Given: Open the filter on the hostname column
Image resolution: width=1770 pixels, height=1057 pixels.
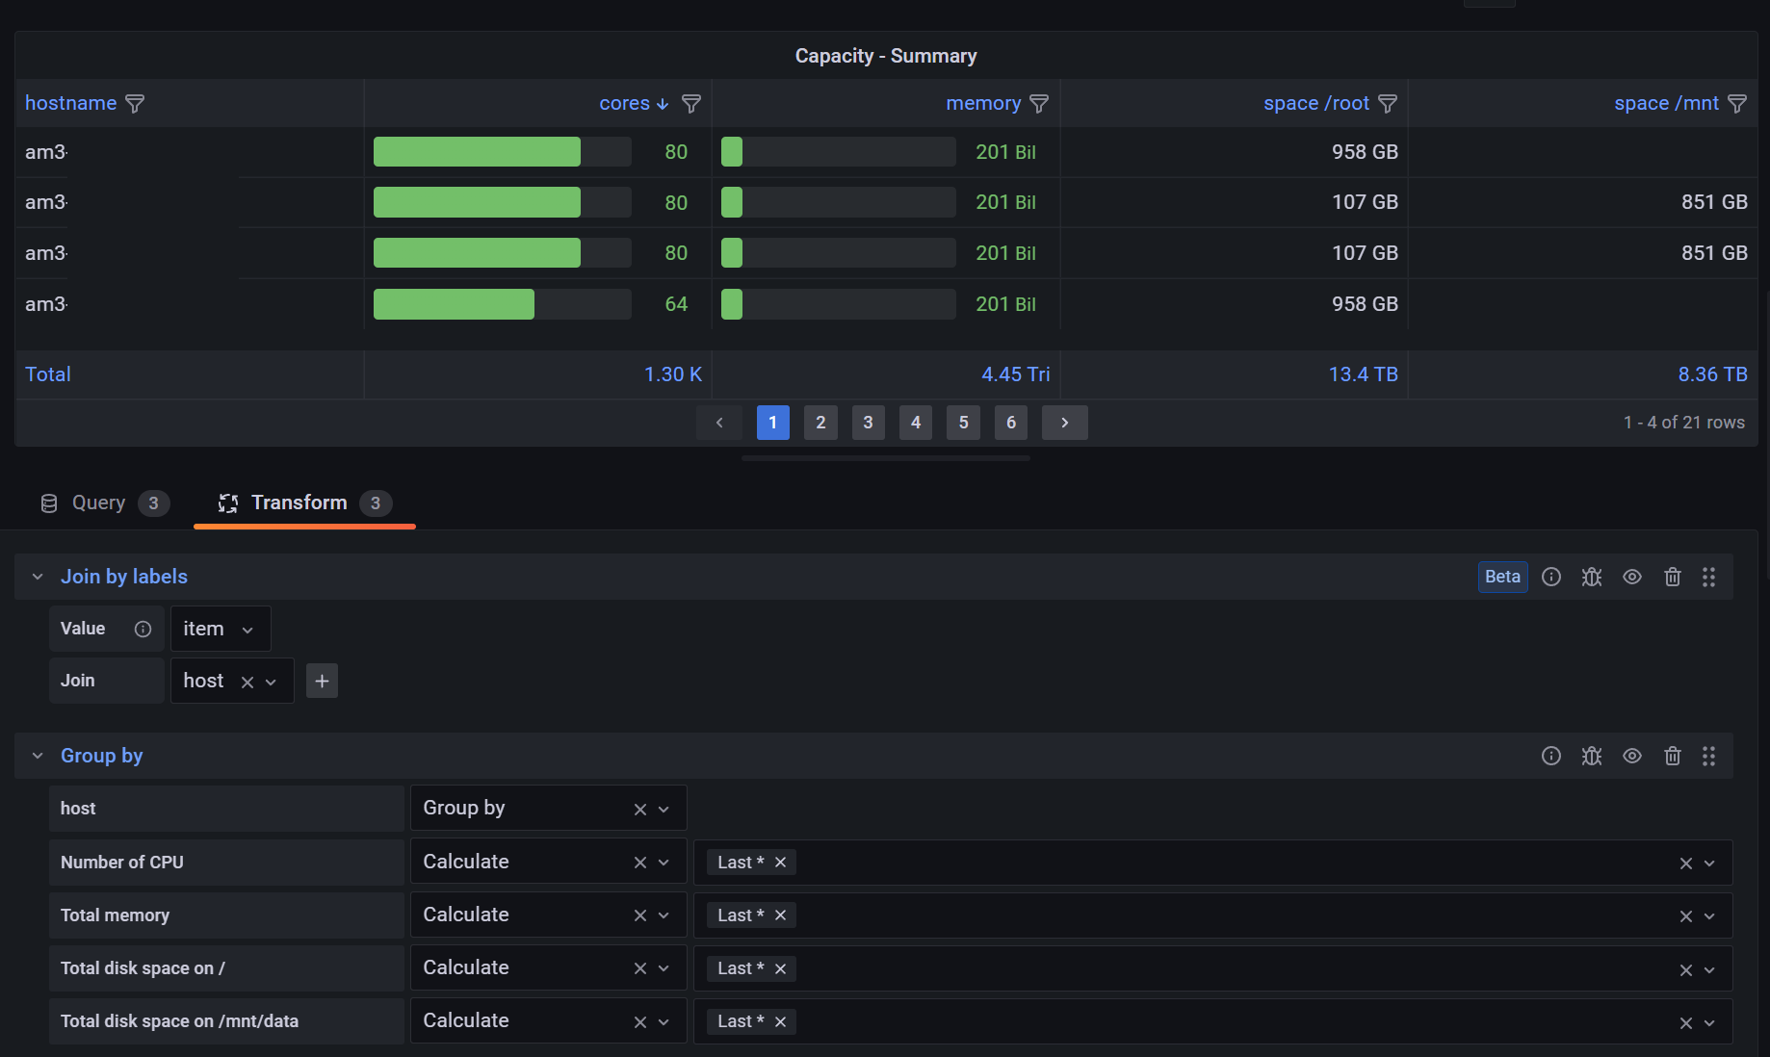Looking at the screenshot, I should [x=136, y=103].
